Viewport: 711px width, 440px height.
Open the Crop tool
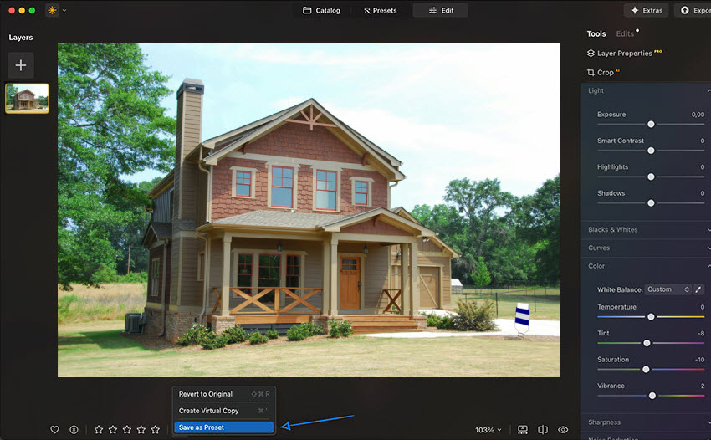(x=603, y=72)
